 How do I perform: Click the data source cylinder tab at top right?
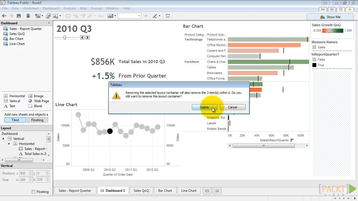[x=340, y=9]
